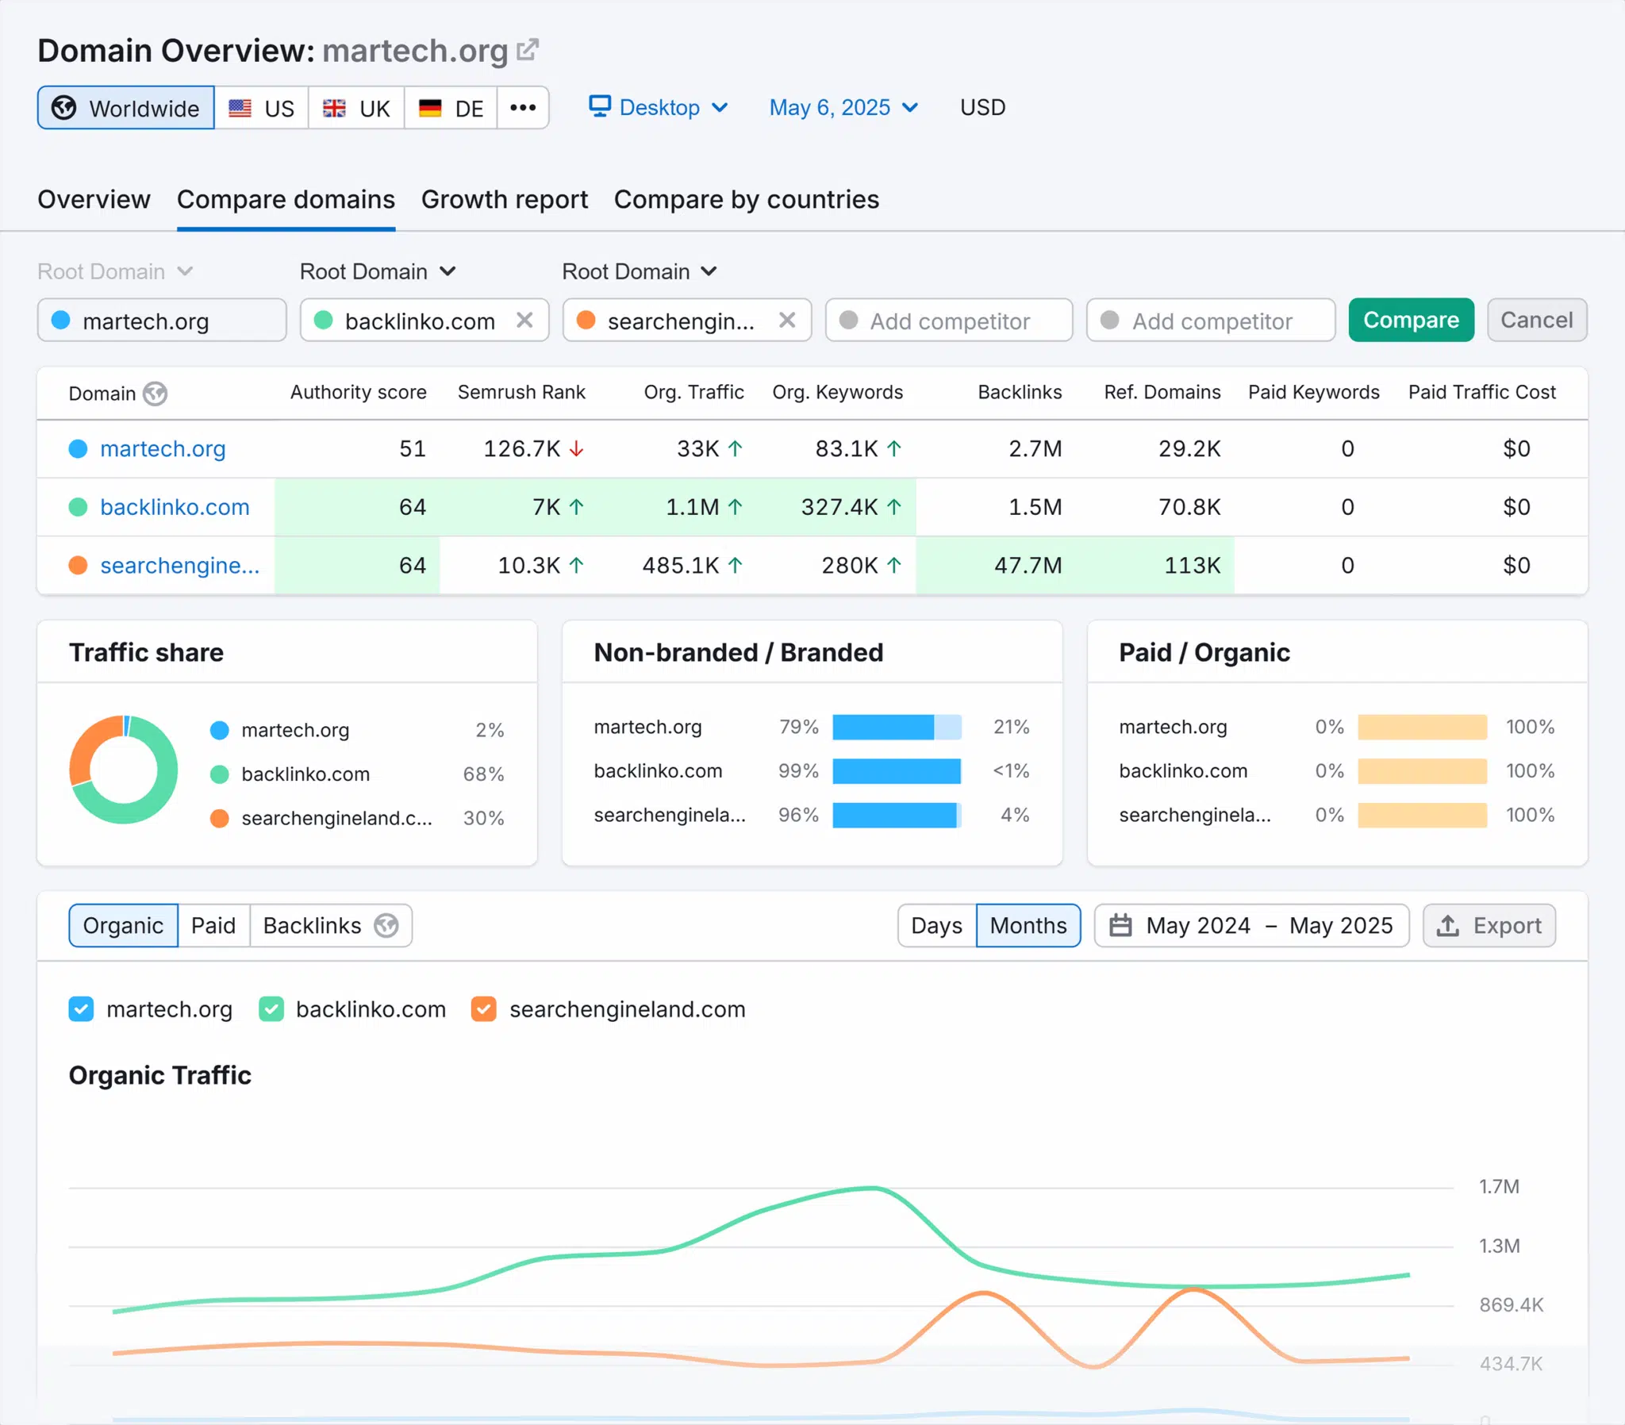The height and width of the screenshot is (1425, 1625).
Task: Select US database tab
Action: 262,107
